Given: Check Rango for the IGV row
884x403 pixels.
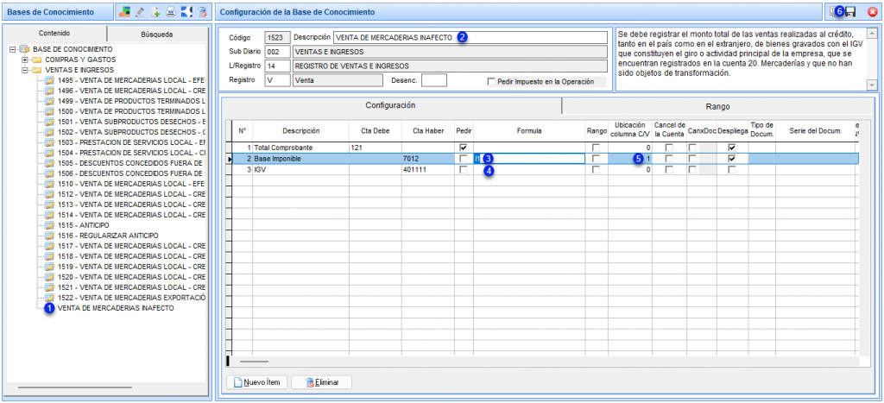Looking at the screenshot, I should [x=597, y=169].
